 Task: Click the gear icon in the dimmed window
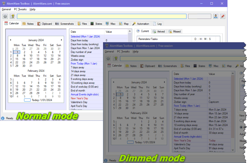click(x=108, y=58)
